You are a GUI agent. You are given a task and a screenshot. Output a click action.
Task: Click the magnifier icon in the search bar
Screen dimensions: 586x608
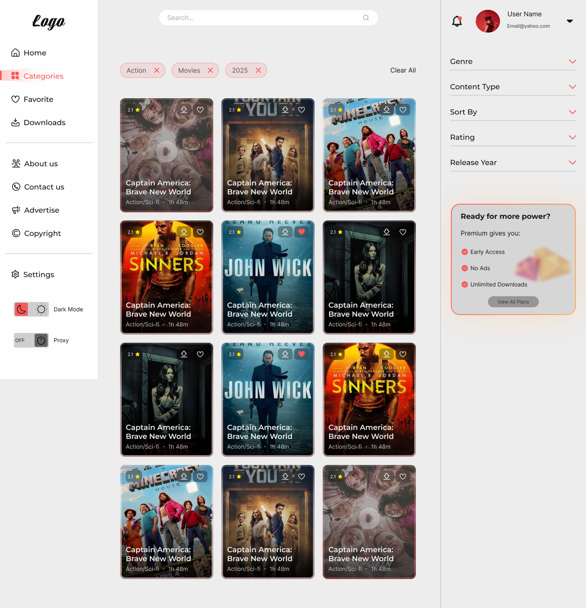[x=366, y=18]
